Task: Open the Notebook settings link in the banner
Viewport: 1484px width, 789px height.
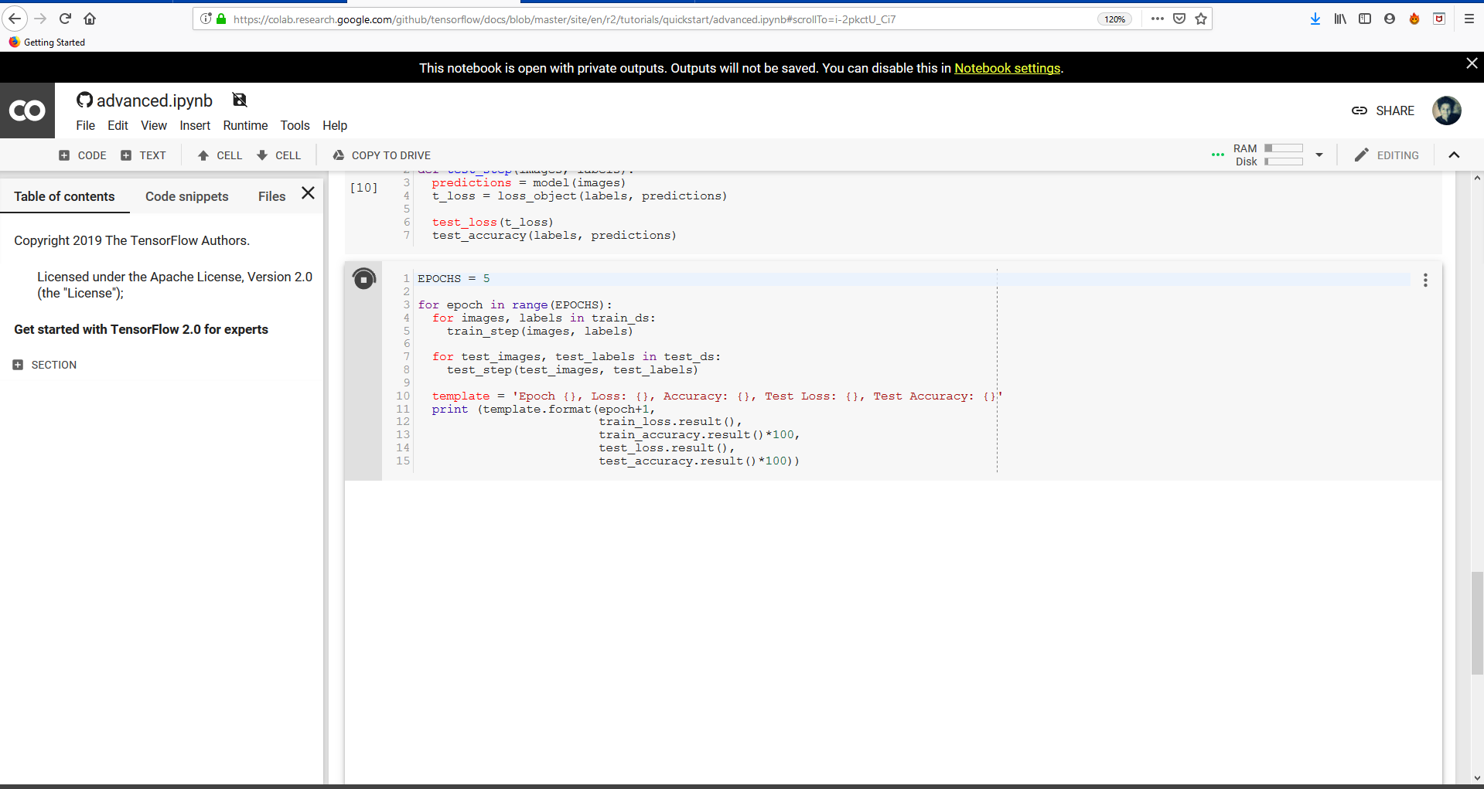Action: pyautogui.click(x=1006, y=68)
